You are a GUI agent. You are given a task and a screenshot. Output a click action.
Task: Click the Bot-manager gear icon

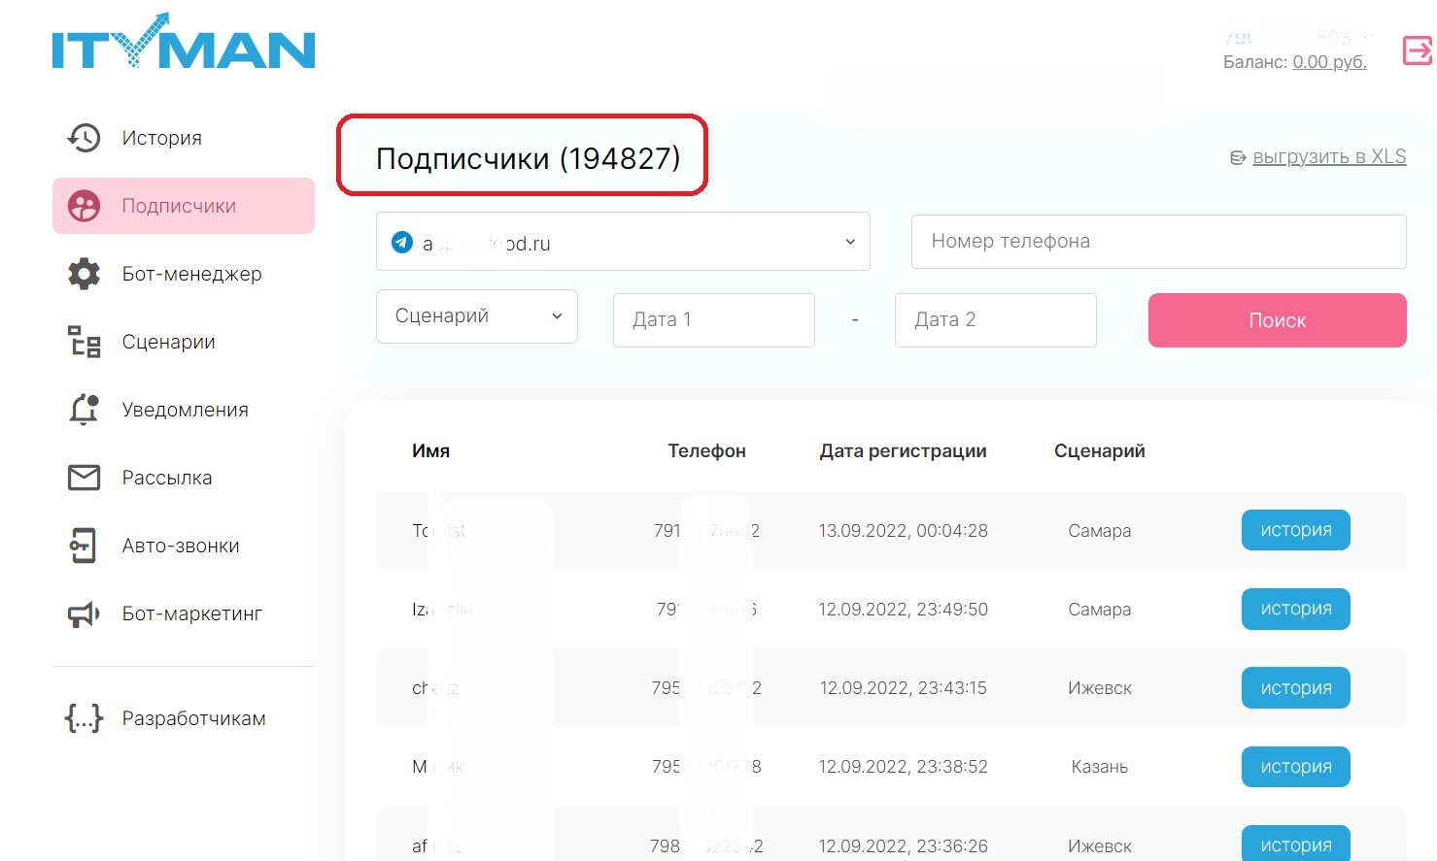pyautogui.click(x=84, y=274)
